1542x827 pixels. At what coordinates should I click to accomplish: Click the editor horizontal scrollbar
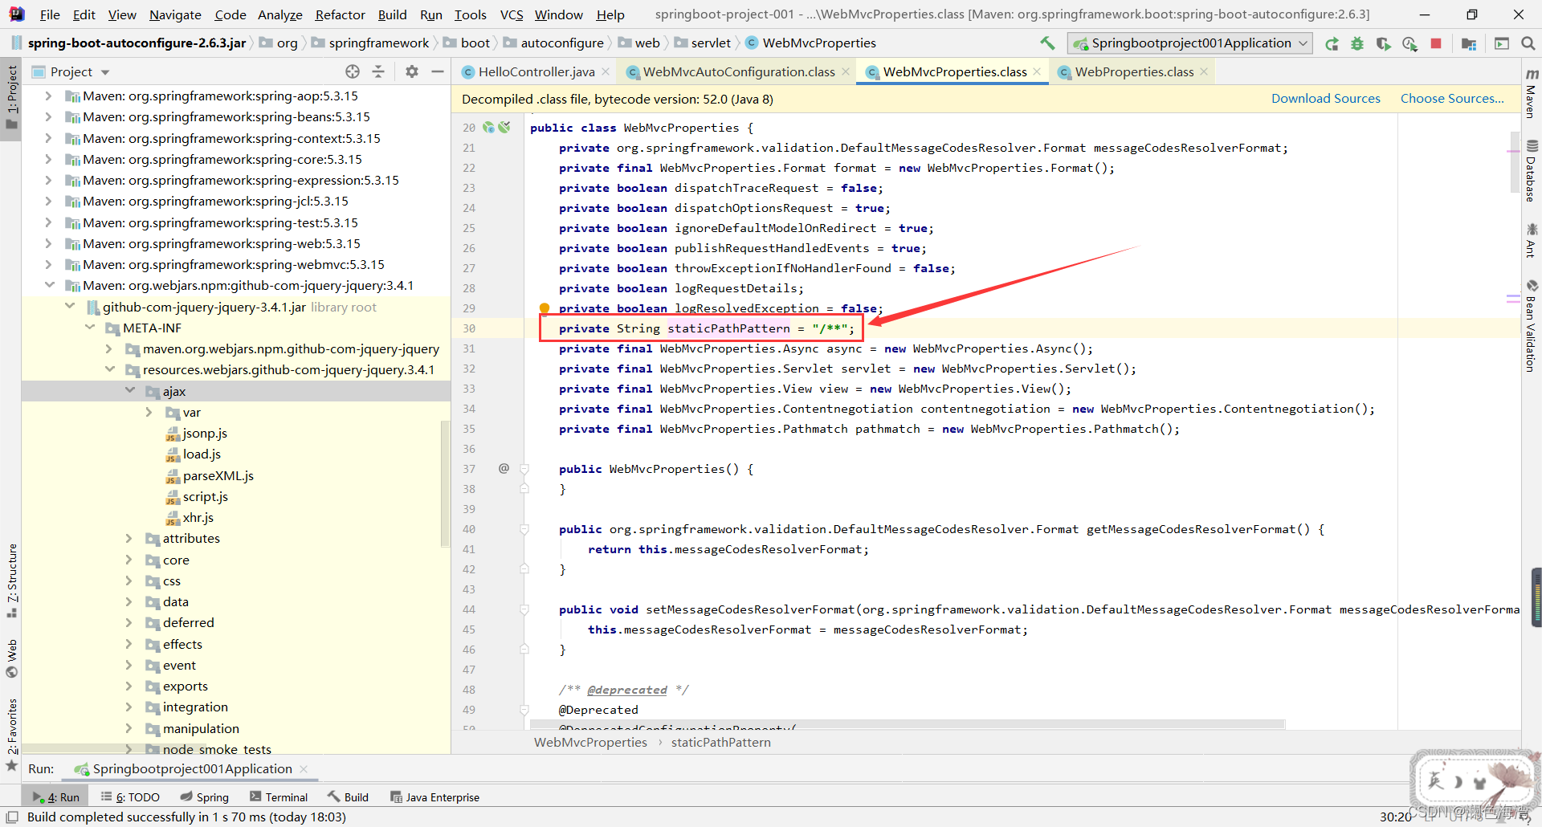[x=908, y=724]
